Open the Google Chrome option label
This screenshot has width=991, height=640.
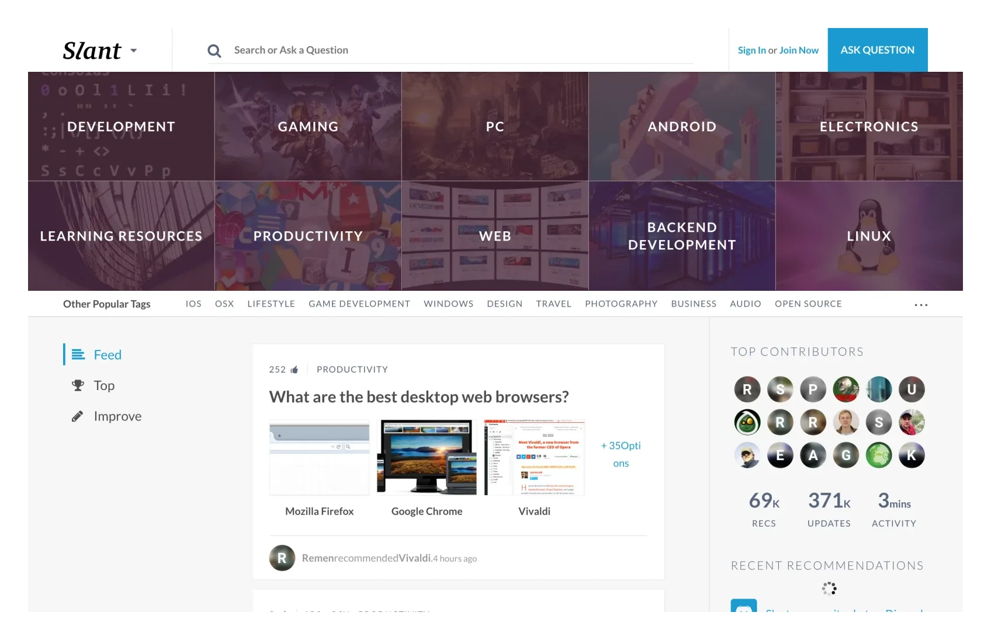point(427,512)
